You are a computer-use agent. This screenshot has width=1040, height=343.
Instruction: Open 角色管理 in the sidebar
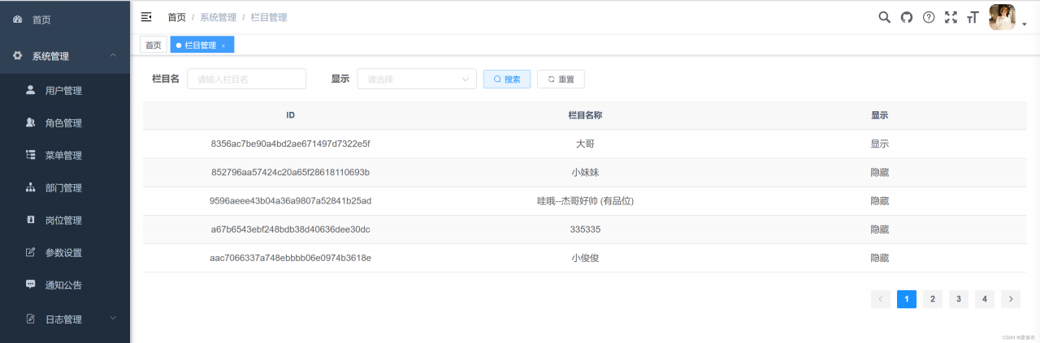click(x=65, y=122)
